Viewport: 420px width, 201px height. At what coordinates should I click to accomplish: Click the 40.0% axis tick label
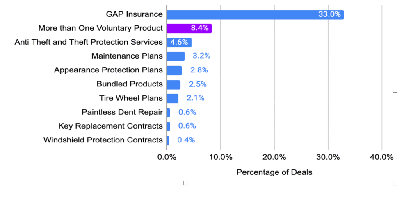381,157
